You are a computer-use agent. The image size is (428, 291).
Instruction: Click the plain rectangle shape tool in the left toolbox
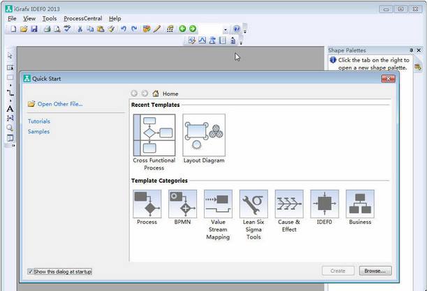(x=10, y=77)
